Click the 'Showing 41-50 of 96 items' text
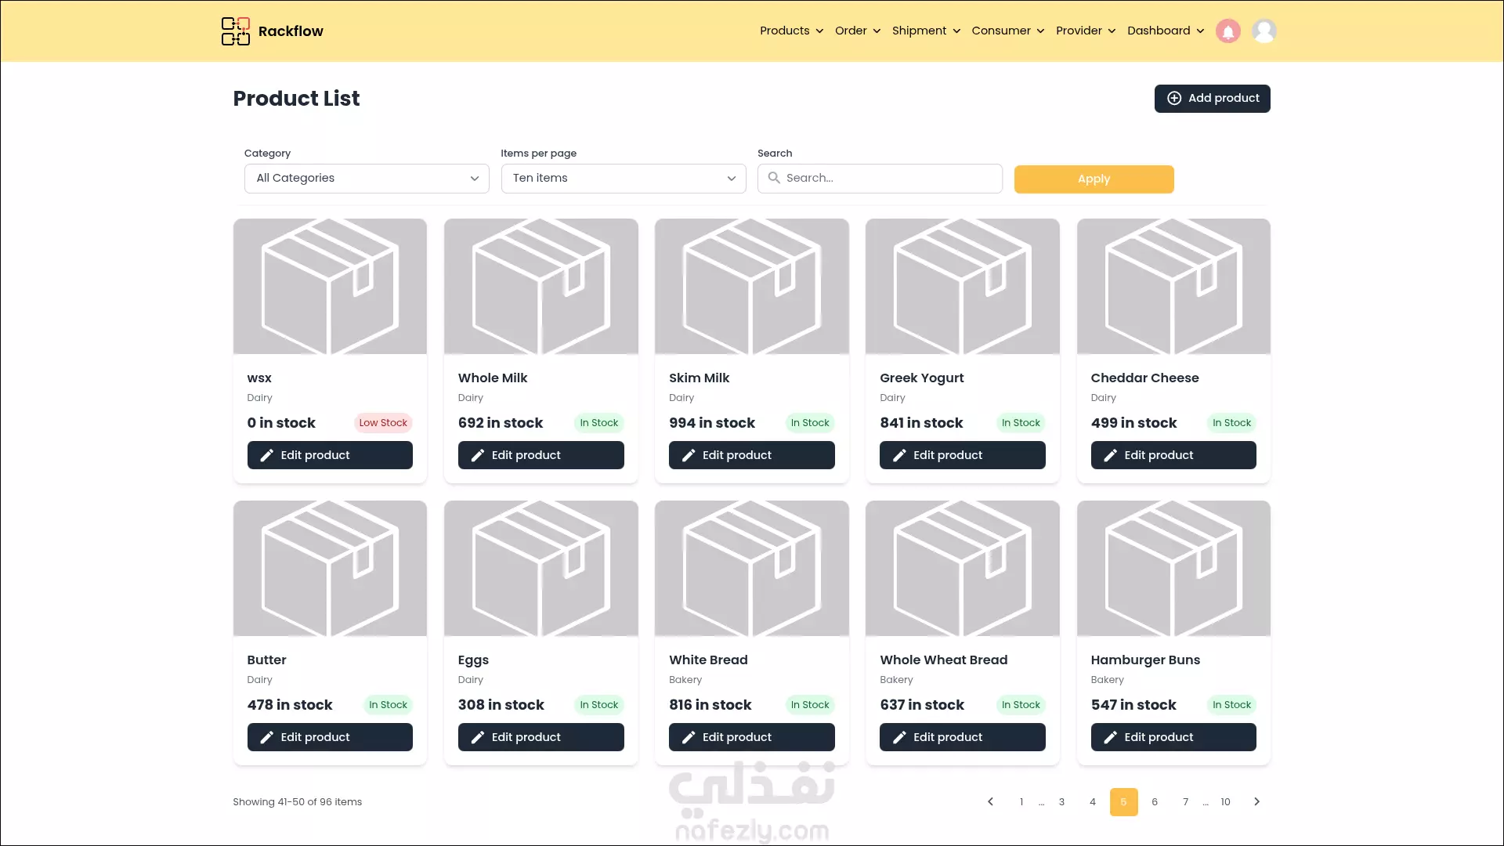 (x=297, y=801)
